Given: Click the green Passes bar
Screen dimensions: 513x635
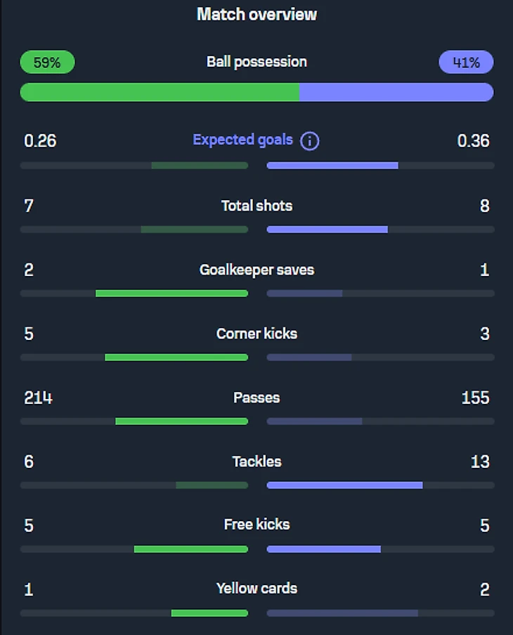Looking at the screenshot, I should [x=181, y=421].
